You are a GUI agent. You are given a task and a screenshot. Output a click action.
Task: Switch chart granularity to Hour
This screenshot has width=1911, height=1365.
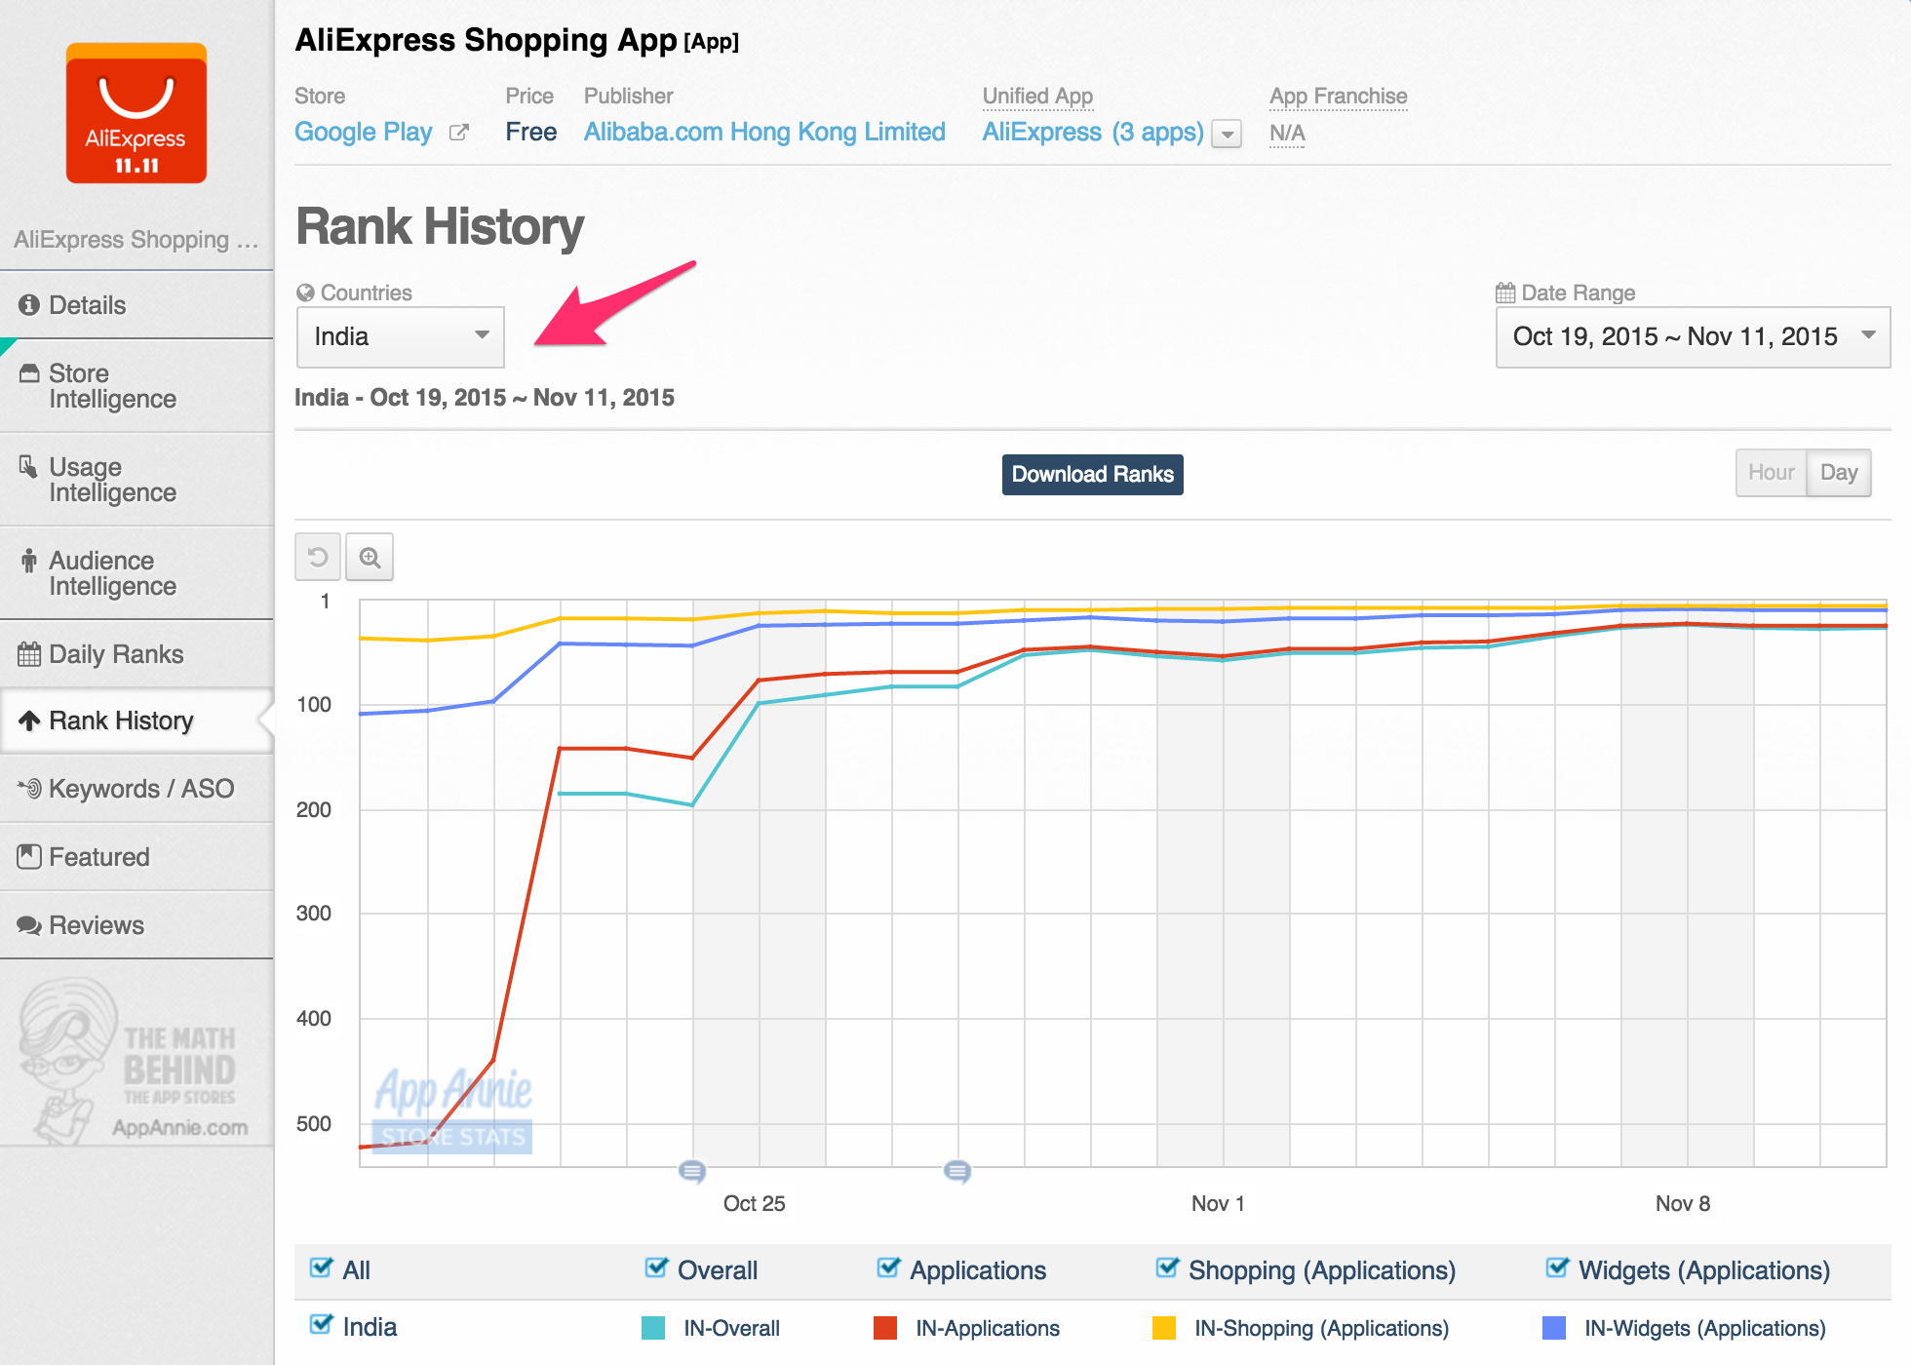click(x=1771, y=473)
